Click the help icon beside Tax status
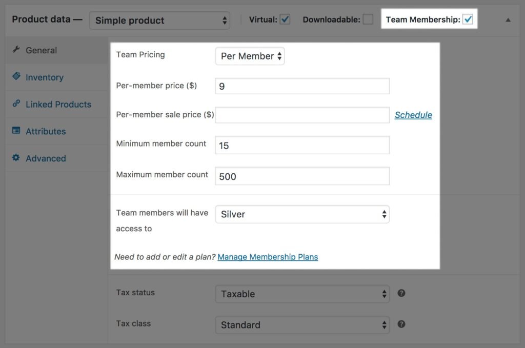Image resolution: width=525 pixels, height=348 pixels. [401, 293]
